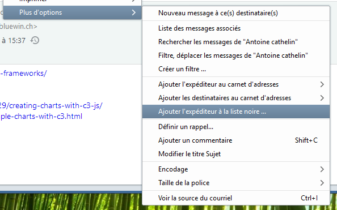Click the Plus d'options menu entry
The image size is (337, 210).
72,12
